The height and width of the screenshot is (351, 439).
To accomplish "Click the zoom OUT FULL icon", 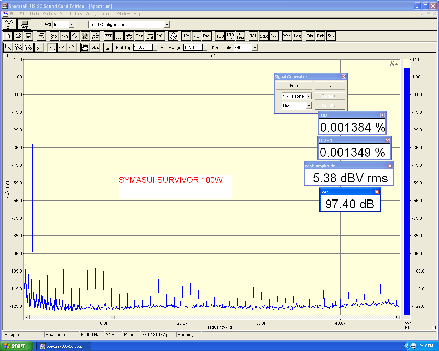I will coord(39,47).
